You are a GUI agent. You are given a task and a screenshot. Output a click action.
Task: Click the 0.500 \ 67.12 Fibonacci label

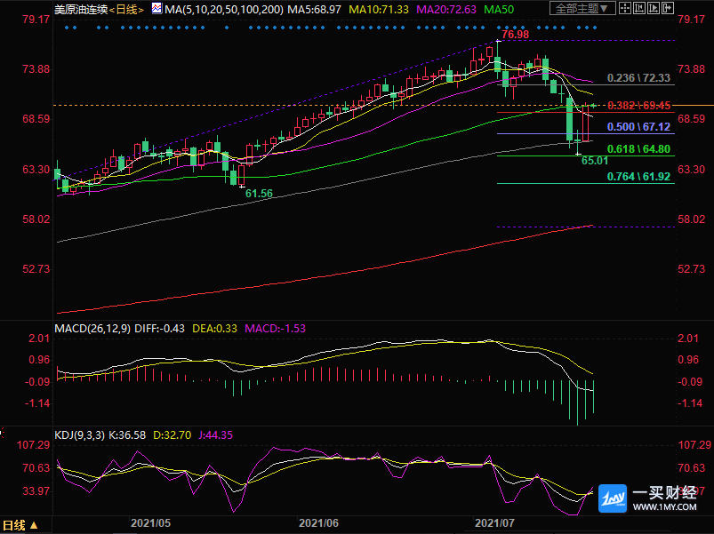tap(638, 126)
